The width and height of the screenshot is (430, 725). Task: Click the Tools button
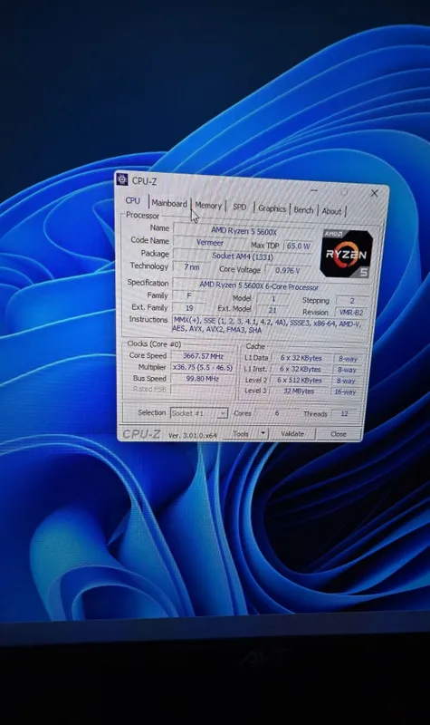point(240,434)
